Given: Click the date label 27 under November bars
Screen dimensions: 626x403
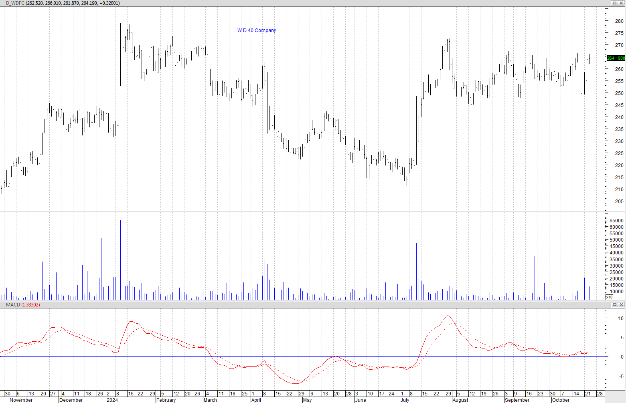Looking at the screenshot, I should pos(53,394).
